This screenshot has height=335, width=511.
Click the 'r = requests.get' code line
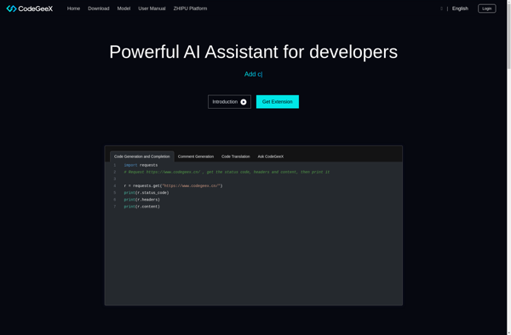click(x=173, y=185)
